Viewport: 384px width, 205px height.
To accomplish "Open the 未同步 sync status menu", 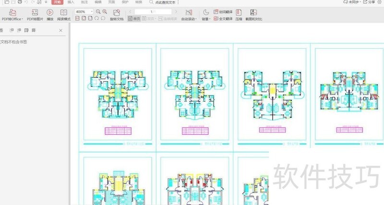I will pyautogui.click(x=352, y=2).
